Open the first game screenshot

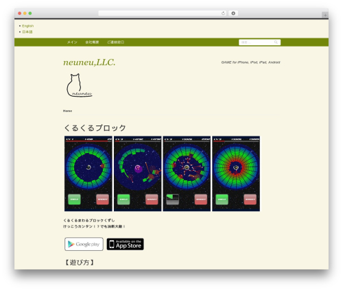(x=88, y=173)
